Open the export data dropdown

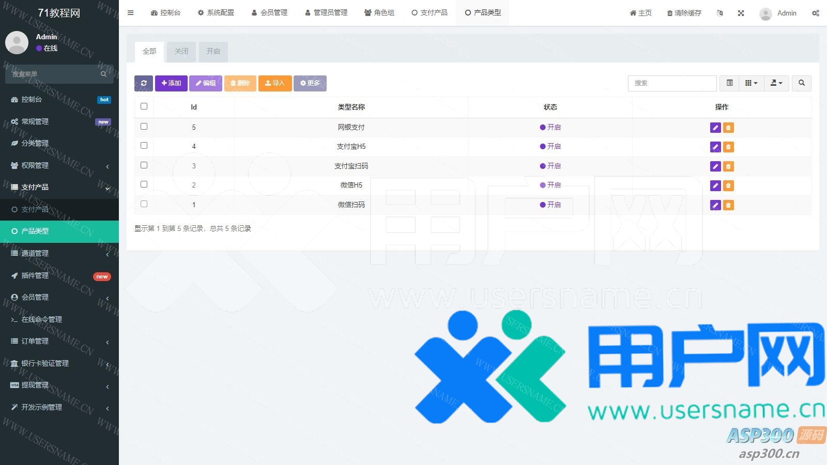[776, 83]
